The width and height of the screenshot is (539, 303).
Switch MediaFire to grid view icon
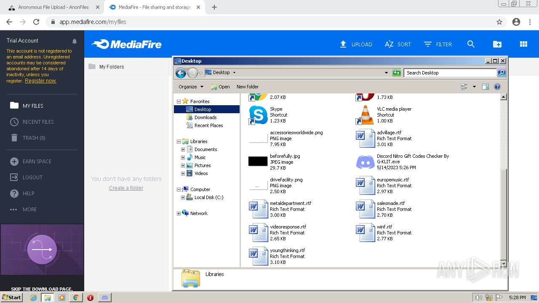(x=523, y=44)
